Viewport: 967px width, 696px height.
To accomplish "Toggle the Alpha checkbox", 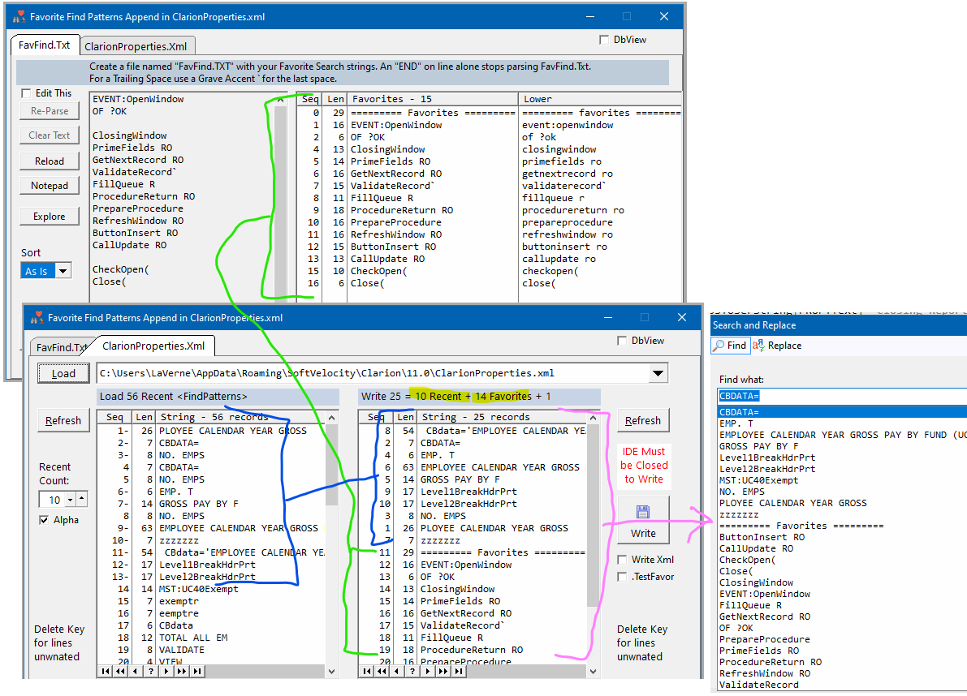I will [x=44, y=520].
